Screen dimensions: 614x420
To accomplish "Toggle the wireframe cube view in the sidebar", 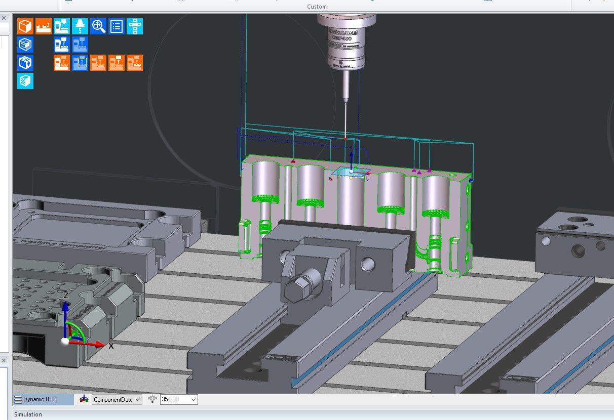I will coord(25,45).
